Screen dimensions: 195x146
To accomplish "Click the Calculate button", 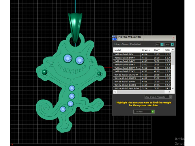I will pyautogui.click(x=144, y=112).
